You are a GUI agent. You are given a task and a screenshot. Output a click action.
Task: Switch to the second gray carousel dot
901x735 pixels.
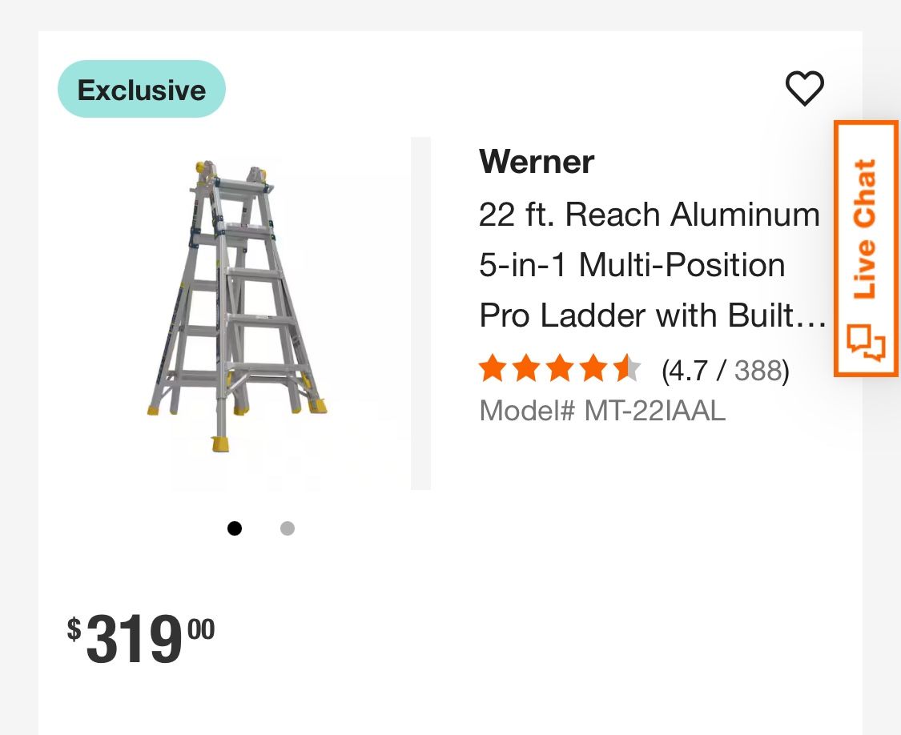coord(288,528)
